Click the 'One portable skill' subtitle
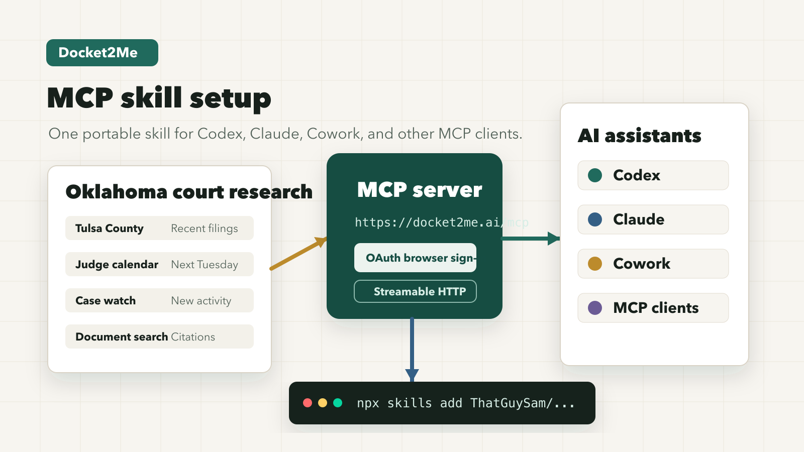This screenshot has width=804, height=452. pyautogui.click(x=285, y=134)
